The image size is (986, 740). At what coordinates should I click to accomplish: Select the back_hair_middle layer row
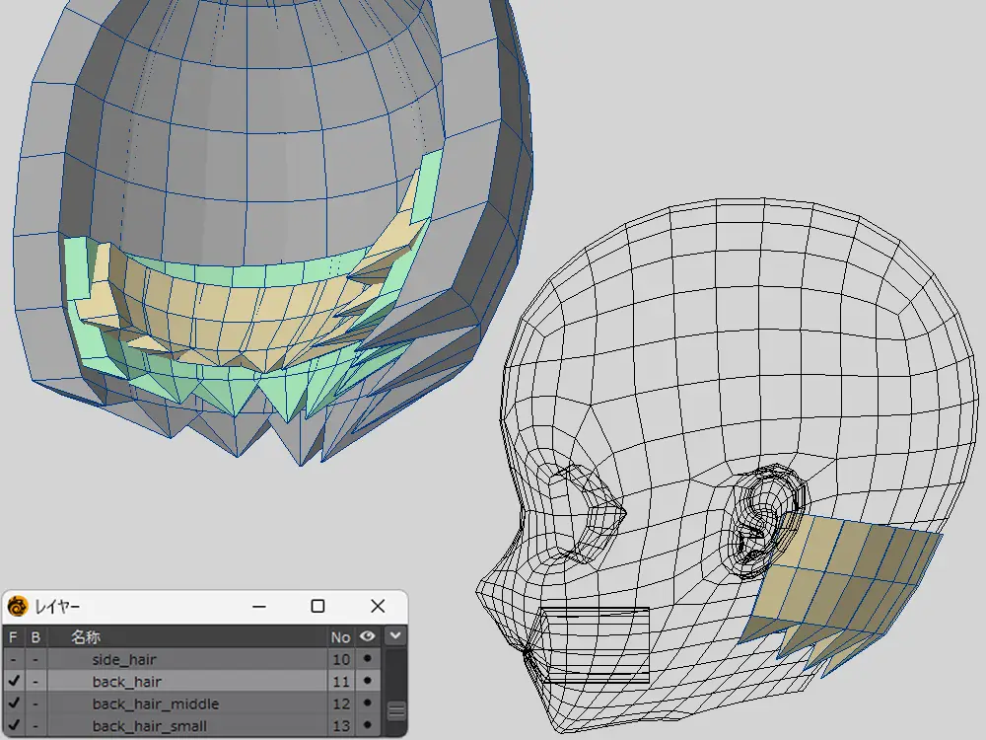pos(155,704)
